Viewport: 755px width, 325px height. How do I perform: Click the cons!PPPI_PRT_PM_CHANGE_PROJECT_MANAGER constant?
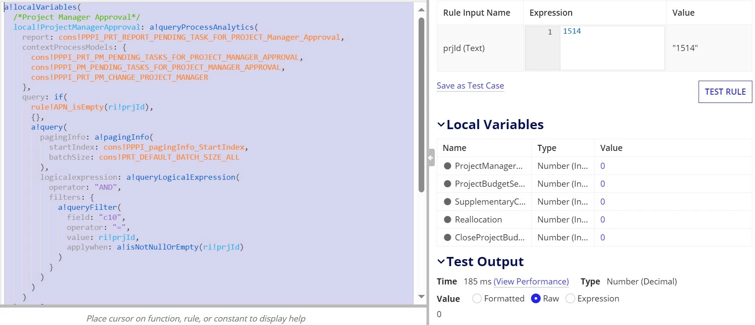point(119,77)
